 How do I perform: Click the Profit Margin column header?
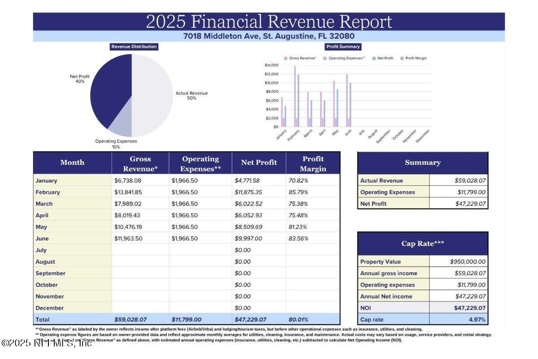point(313,164)
